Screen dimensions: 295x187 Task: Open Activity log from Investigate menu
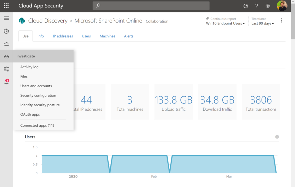click(29, 67)
